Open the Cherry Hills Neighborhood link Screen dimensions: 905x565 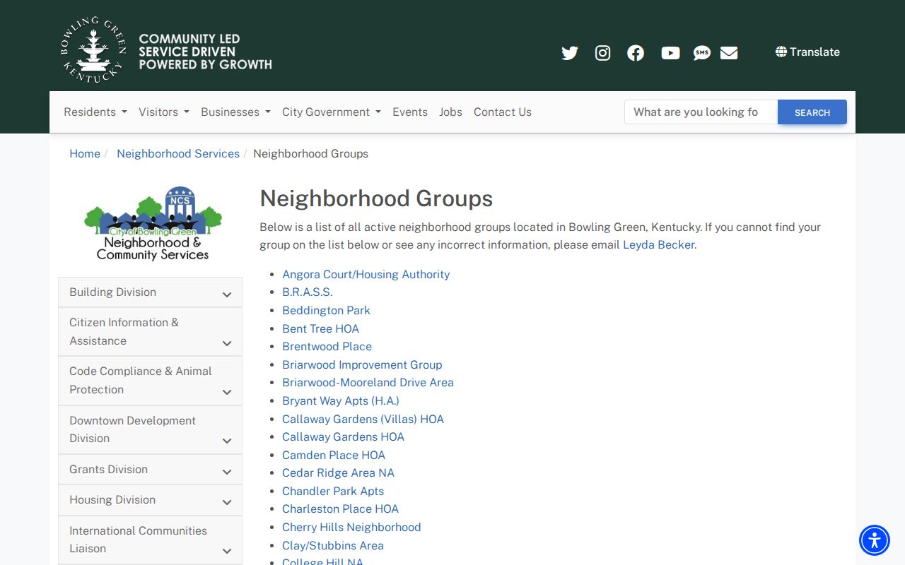point(351,527)
